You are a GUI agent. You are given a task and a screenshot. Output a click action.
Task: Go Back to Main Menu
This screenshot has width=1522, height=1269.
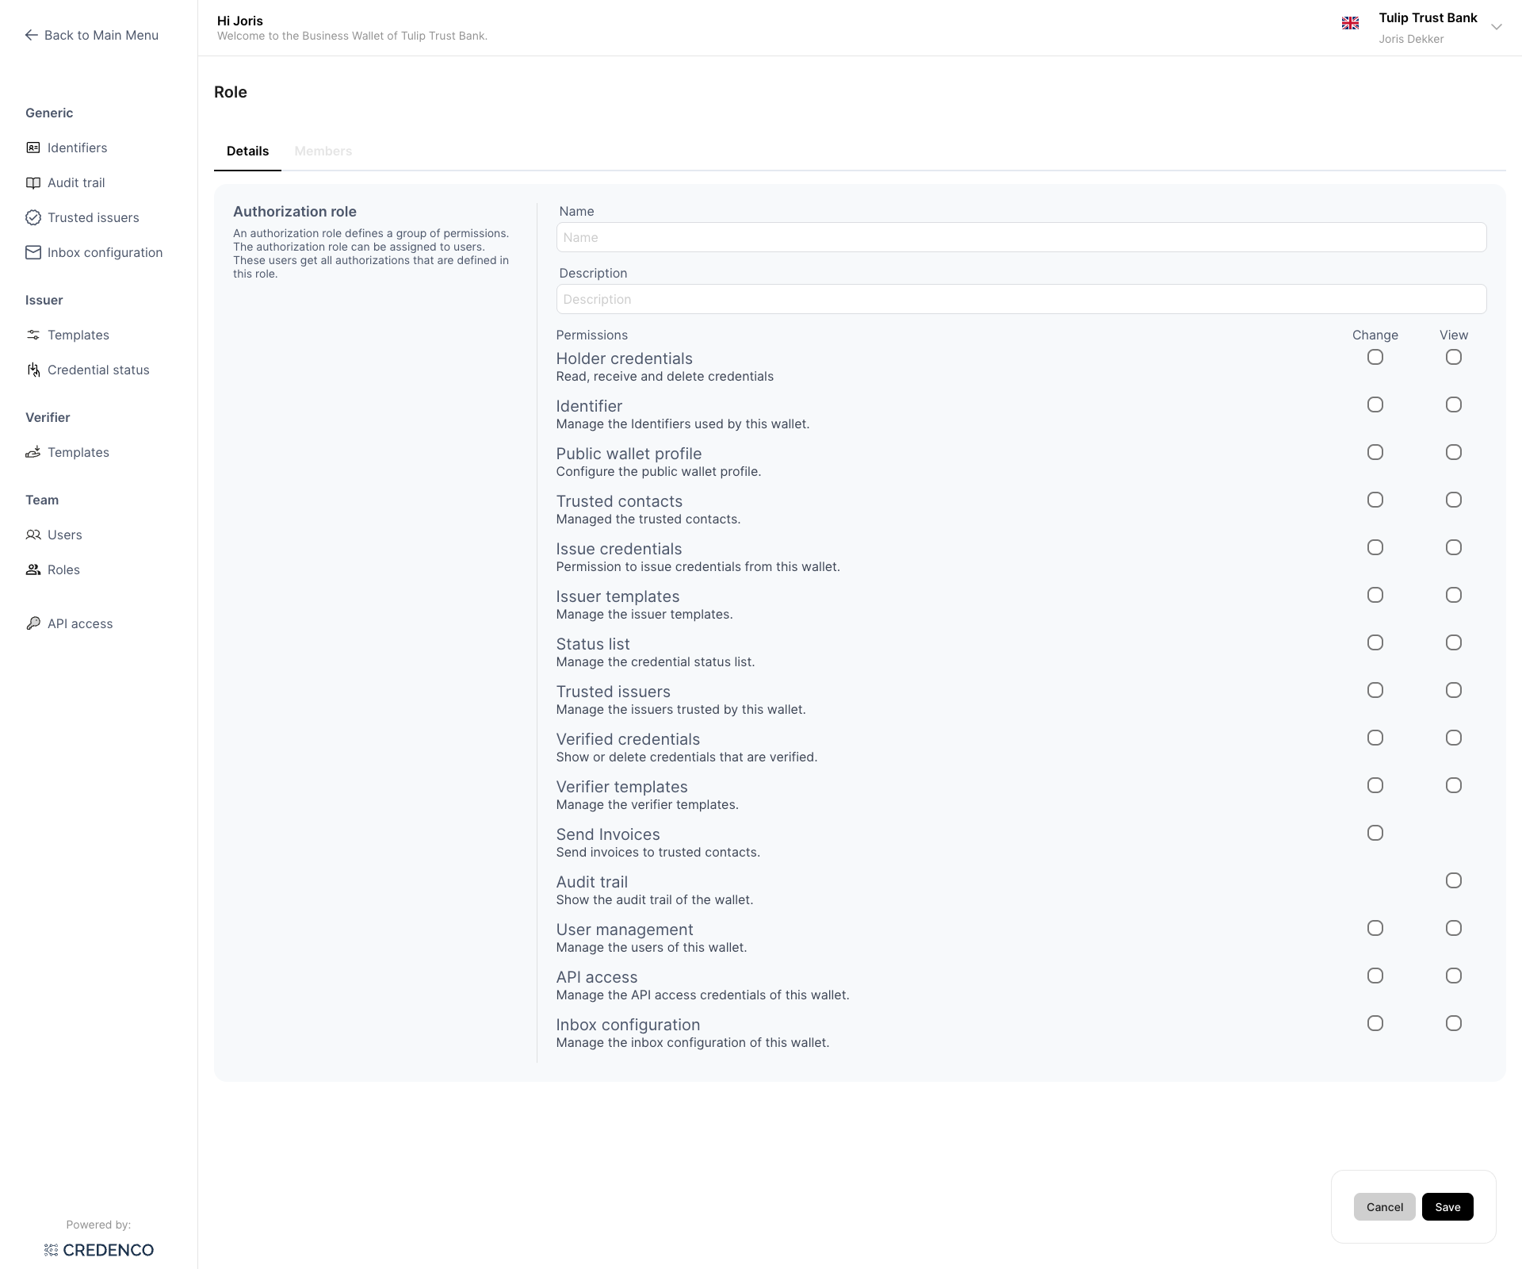click(x=92, y=35)
